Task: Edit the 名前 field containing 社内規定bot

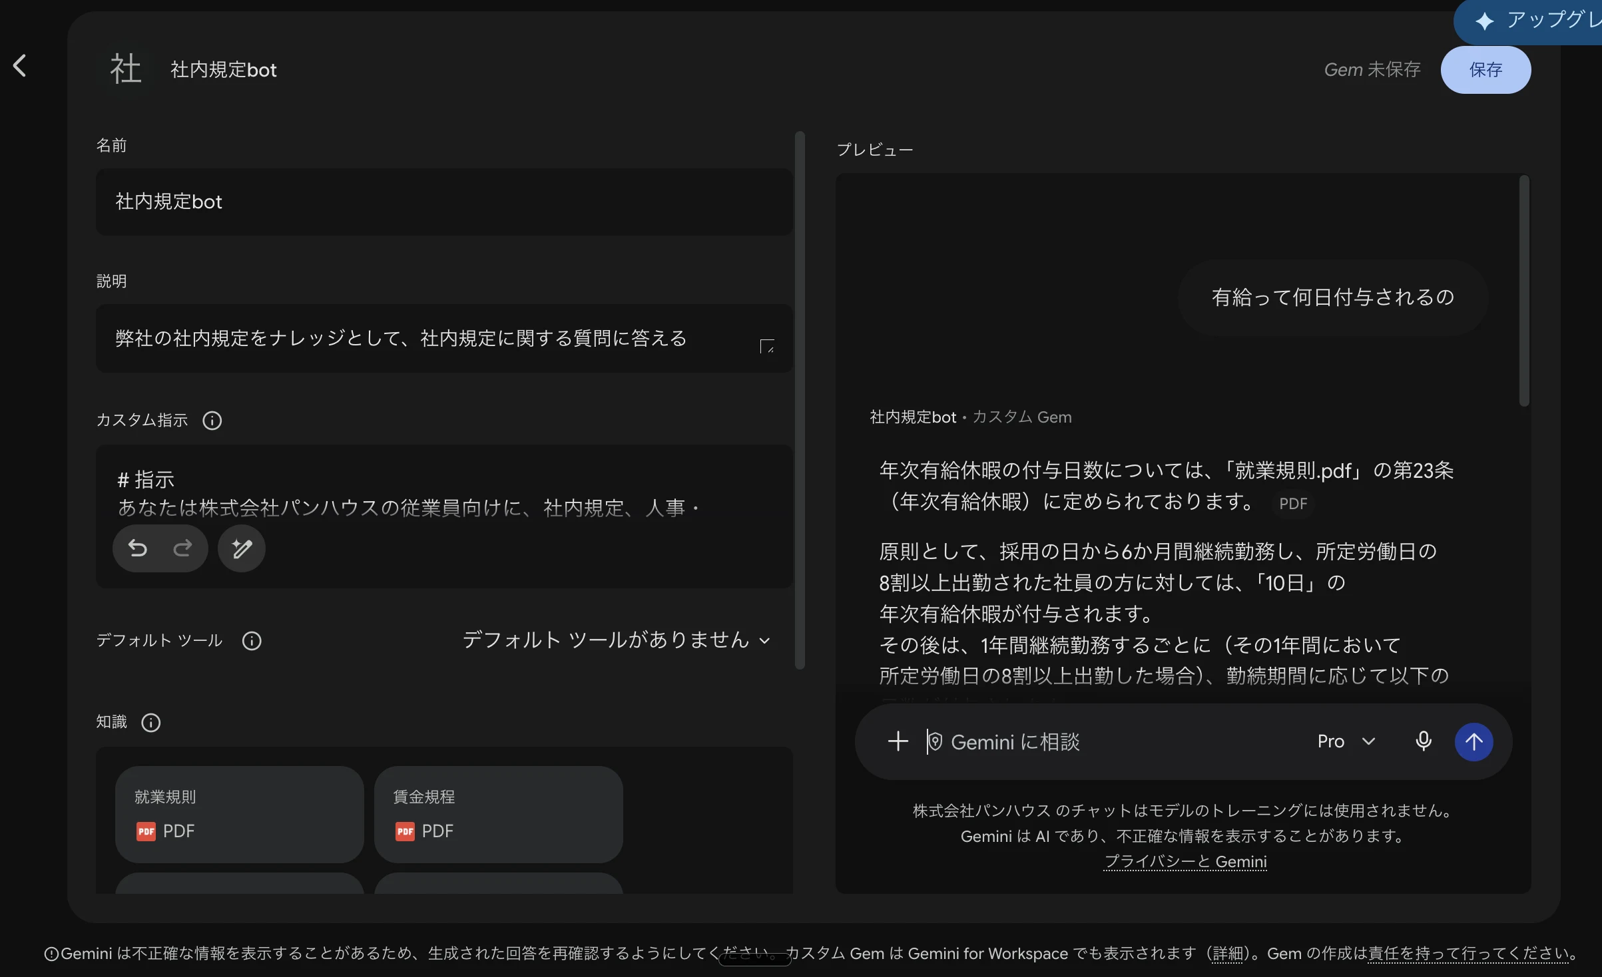Action: [x=444, y=202]
